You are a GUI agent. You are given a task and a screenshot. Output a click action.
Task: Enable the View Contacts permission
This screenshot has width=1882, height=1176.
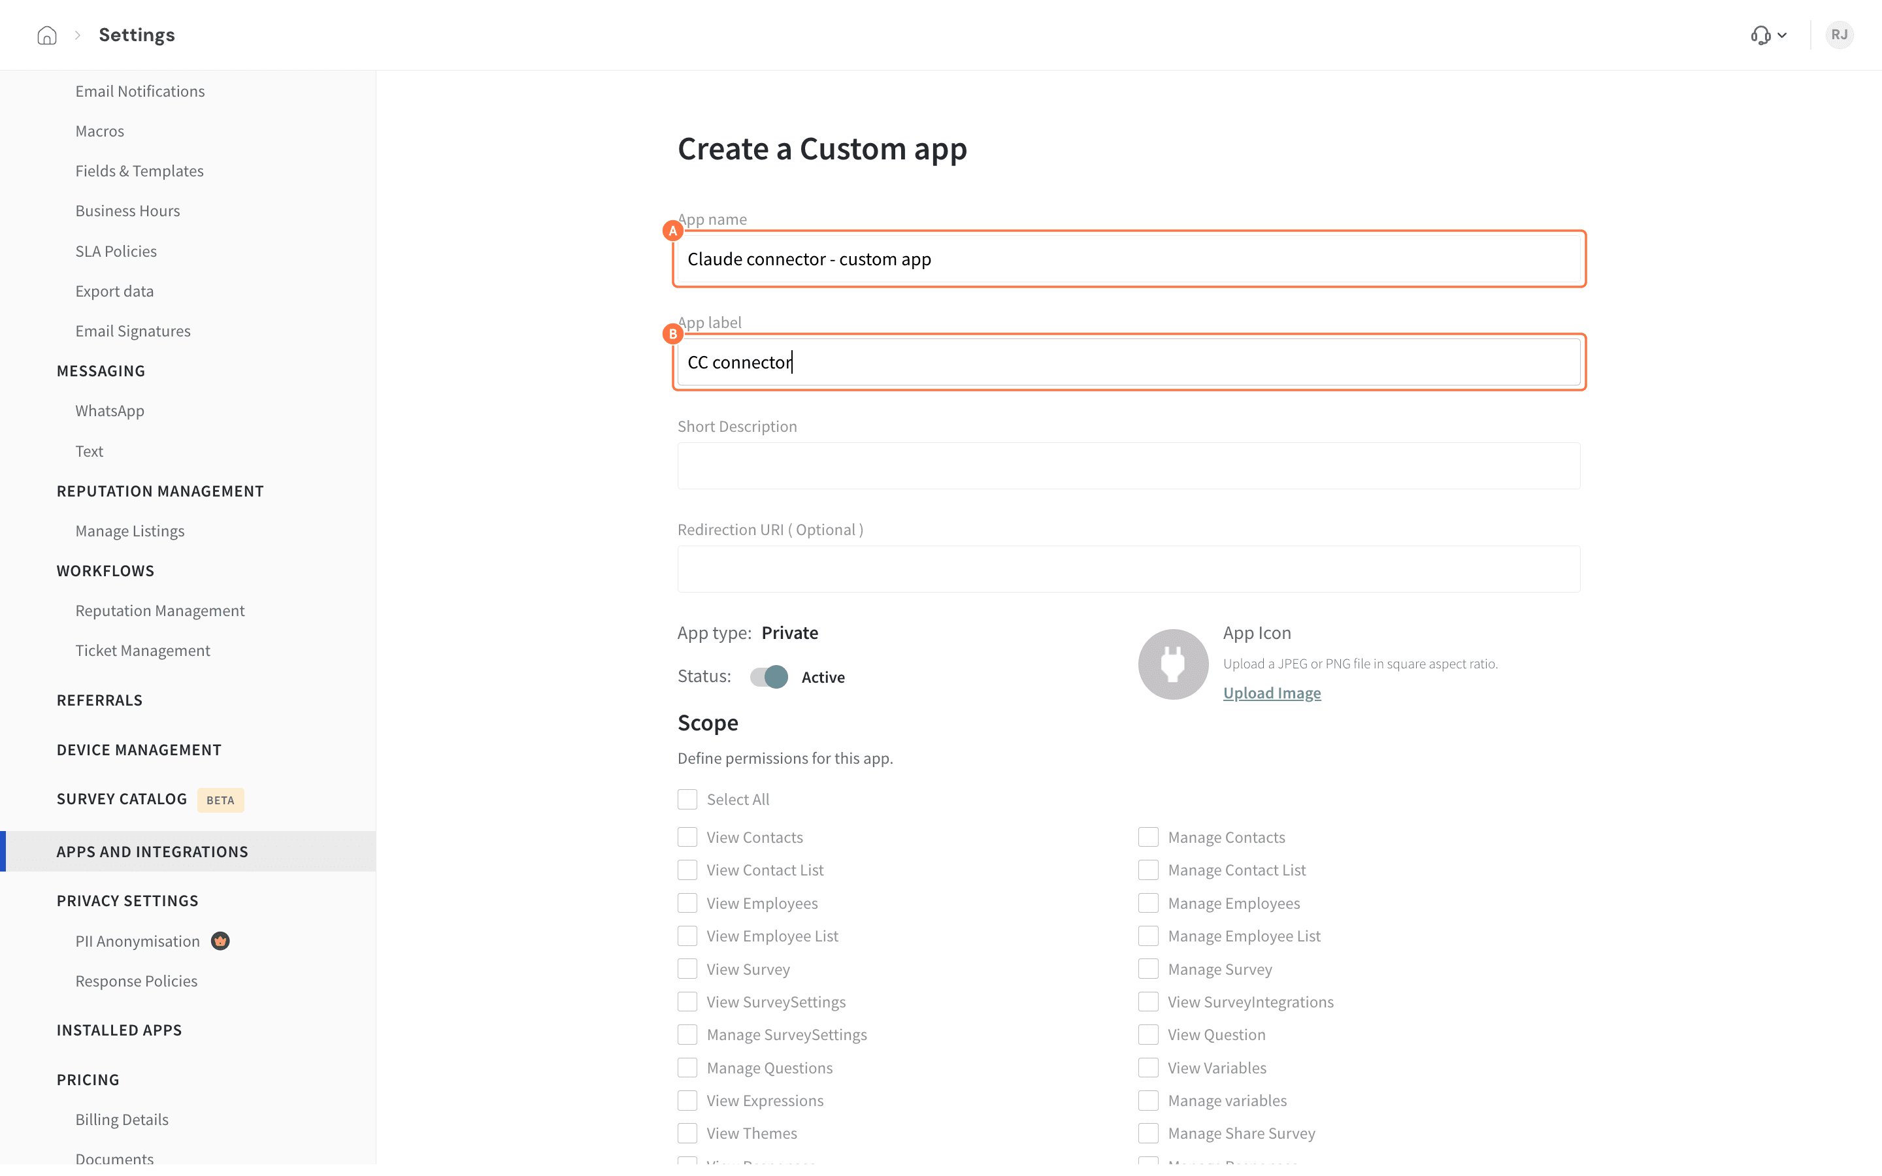pos(687,837)
